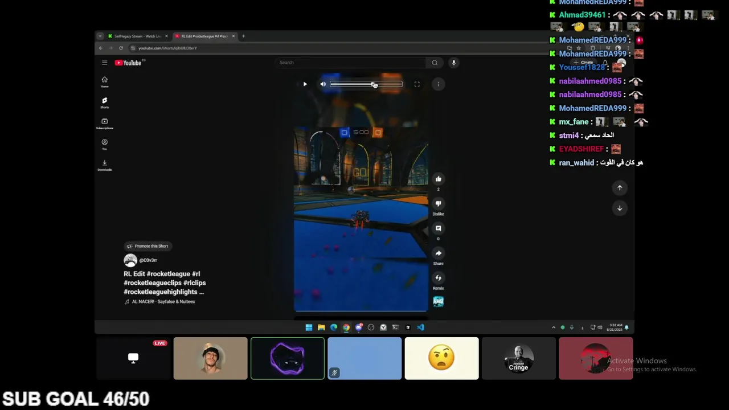Viewport: 729px width, 410px height.
Task: Select the participant tile with purple glowing avatar
Action: pyautogui.click(x=288, y=358)
